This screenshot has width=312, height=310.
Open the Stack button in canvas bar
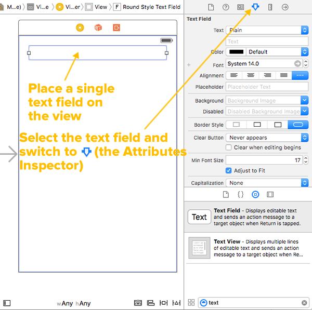pyautogui.click(x=138, y=303)
